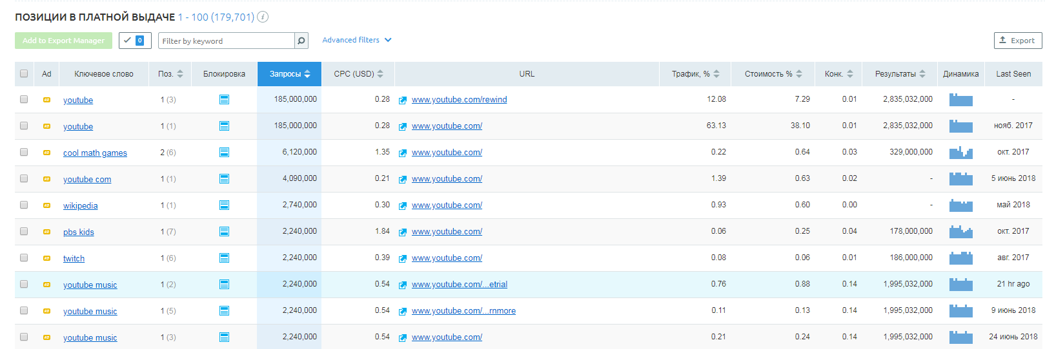
Task: Select the checkbox for the pbs kids row
Action: point(24,231)
